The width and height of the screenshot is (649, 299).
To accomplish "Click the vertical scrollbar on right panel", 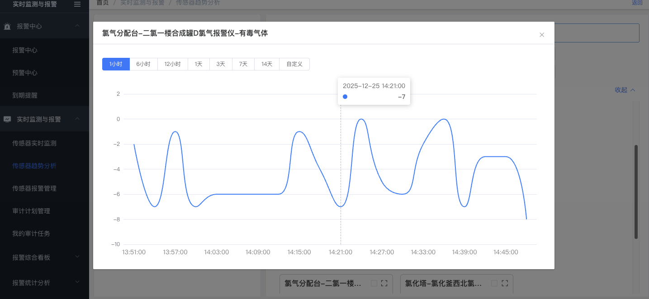I will click(636, 192).
